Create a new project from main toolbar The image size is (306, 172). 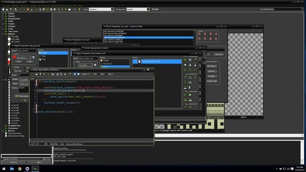point(3,10)
